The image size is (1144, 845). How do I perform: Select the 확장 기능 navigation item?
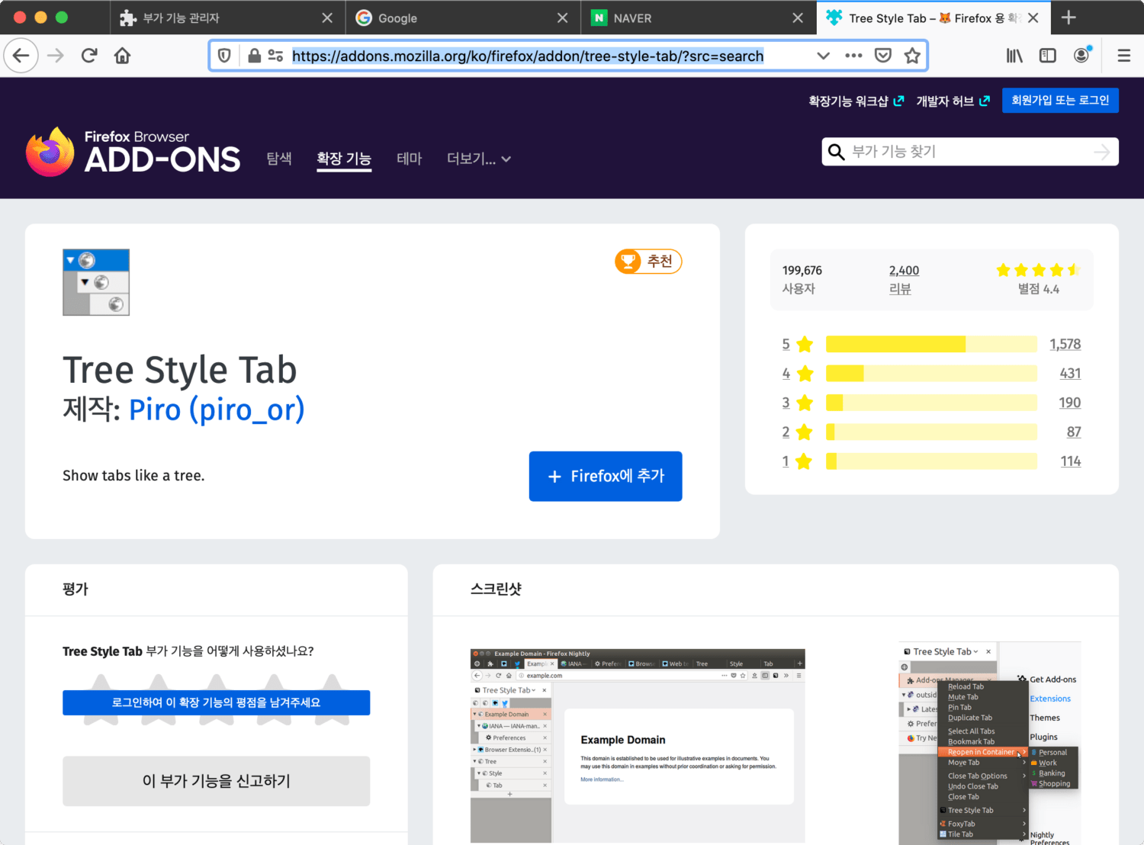pyautogui.click(x=344, y=159)
